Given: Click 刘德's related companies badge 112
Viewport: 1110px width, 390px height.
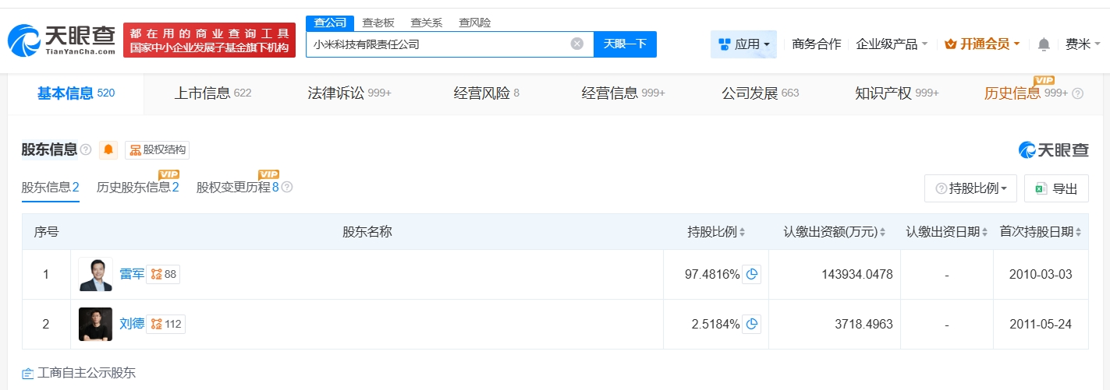Looking at the screenshot, I should [165, 324].
